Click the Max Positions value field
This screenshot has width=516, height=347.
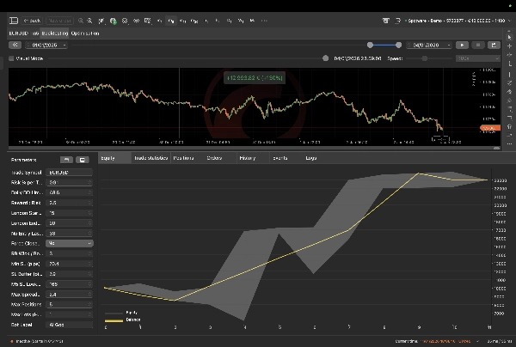click(x=70, y=304)
